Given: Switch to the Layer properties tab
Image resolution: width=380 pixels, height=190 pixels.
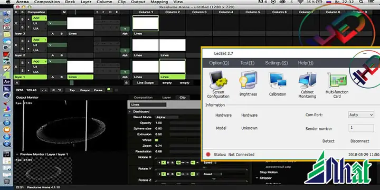Looking at the screenshot, I should point(166,98).
